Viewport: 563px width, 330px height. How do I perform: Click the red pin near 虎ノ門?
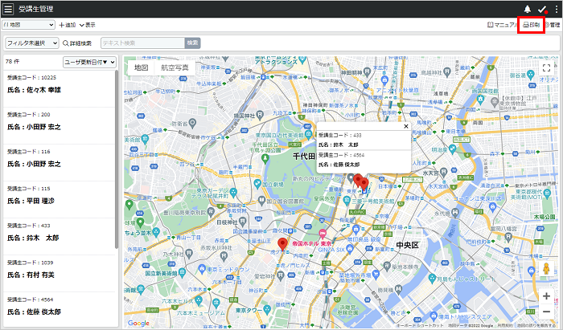(282, 244)
